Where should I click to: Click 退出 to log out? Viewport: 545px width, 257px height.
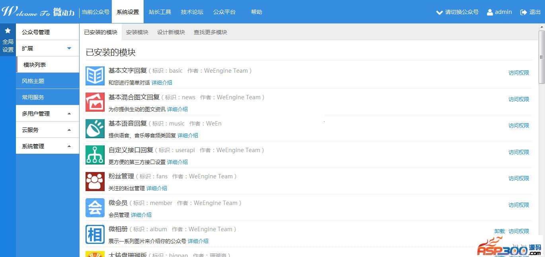coord(531,12)
